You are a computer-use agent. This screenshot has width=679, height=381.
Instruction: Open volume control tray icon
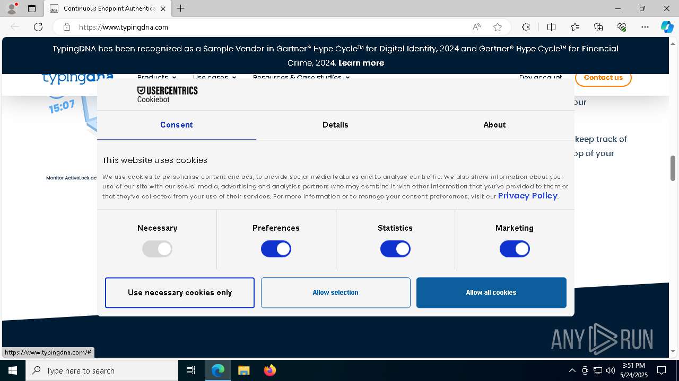tap(611, 370)
